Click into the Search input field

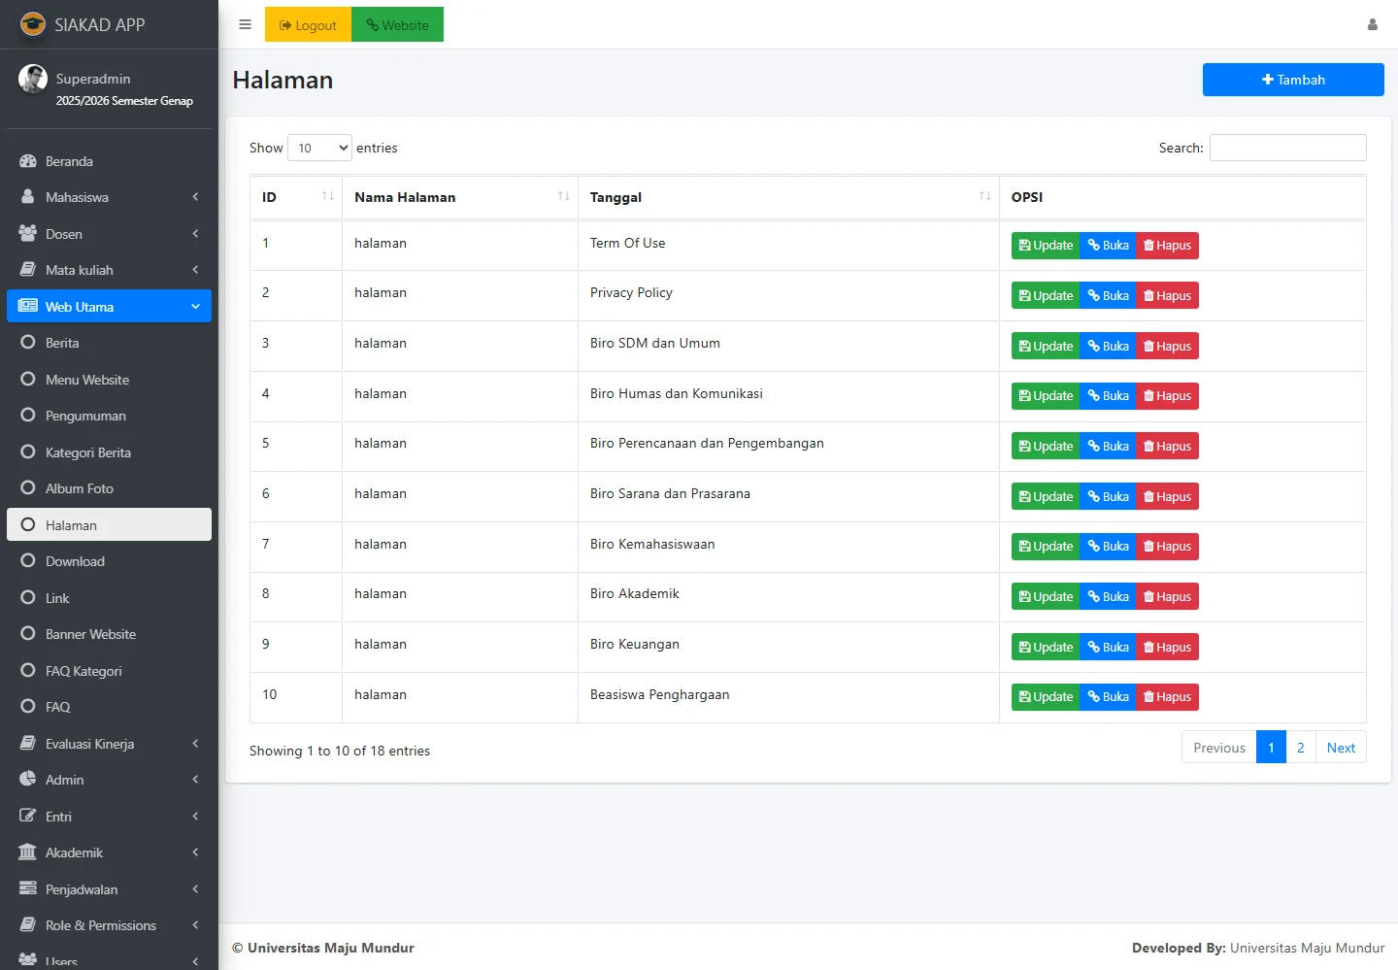1287,148
